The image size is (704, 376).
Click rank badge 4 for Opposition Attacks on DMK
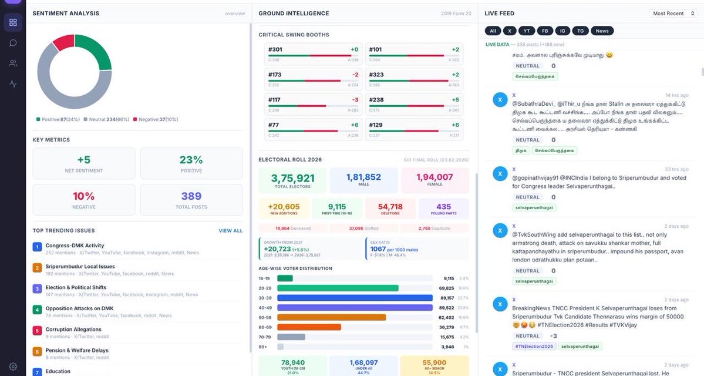[37, 310]
